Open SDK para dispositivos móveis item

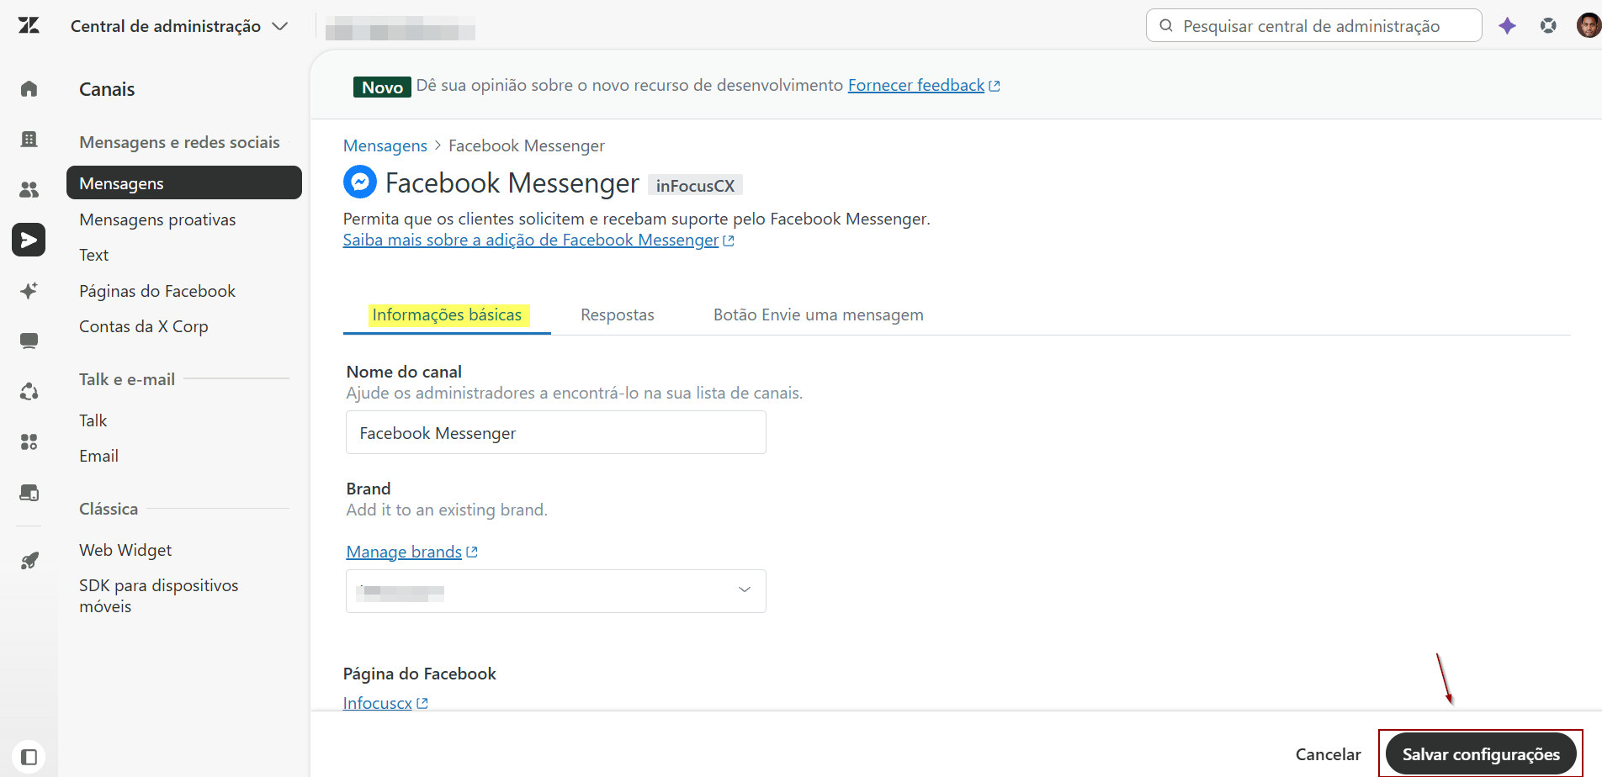click(x=159, y=595)
